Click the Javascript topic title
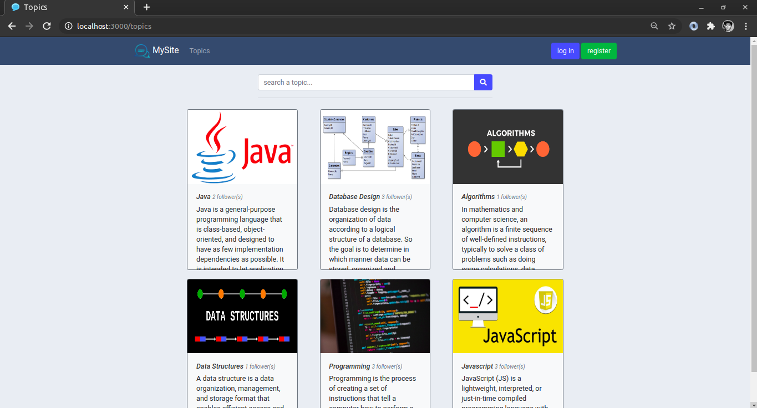This screenshot has height=408, width=757. 477,366
